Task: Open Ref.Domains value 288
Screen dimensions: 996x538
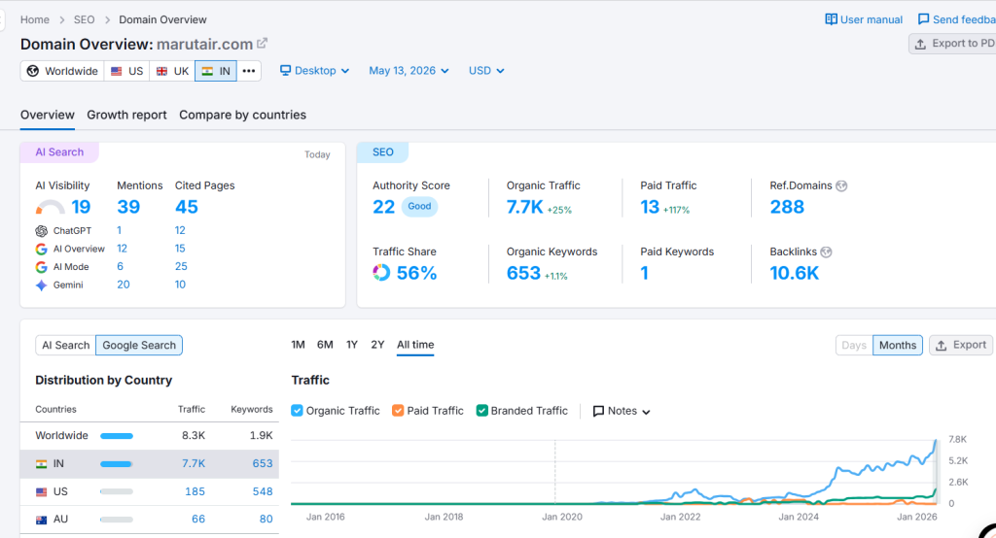Action: pyautogui.click(x=787, y=207)
